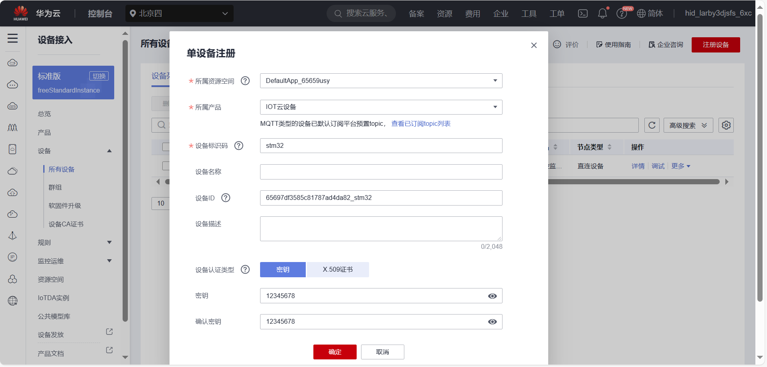Viewport: 767px width, 367px height.
Task: Go to 软固件升级 page
Action: 65,206
